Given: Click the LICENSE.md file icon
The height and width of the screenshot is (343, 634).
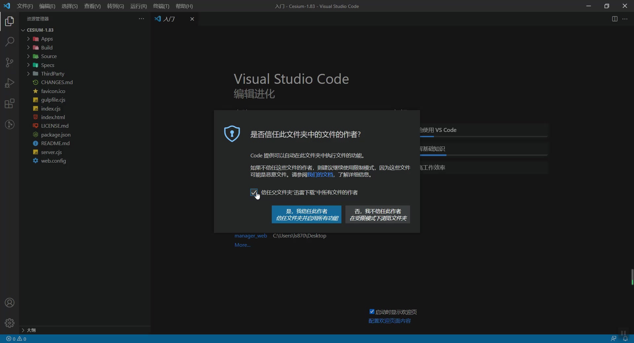Looking at the screenshot, I should pyautogui.click(x=35, y=126).
